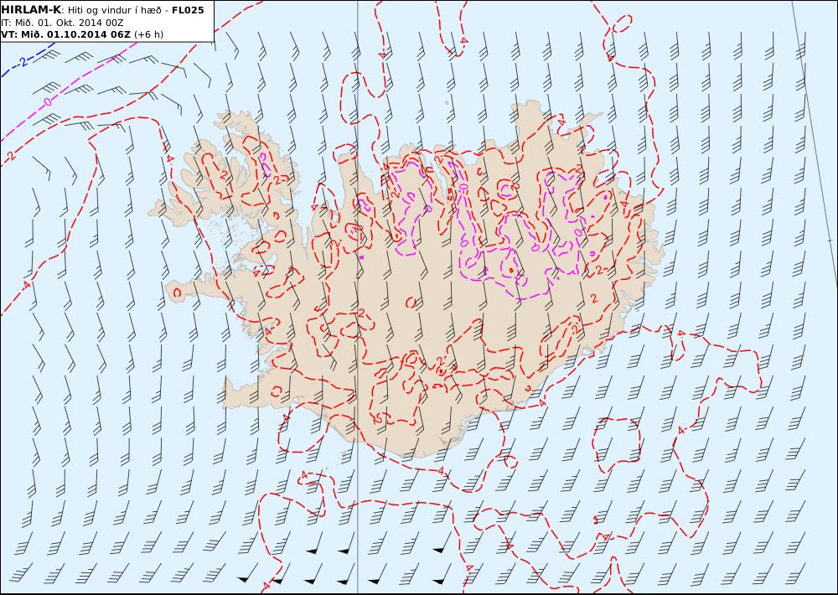
Task: Click 'Hiti og vindur í hæð' caption
Action: pos(114,10)
